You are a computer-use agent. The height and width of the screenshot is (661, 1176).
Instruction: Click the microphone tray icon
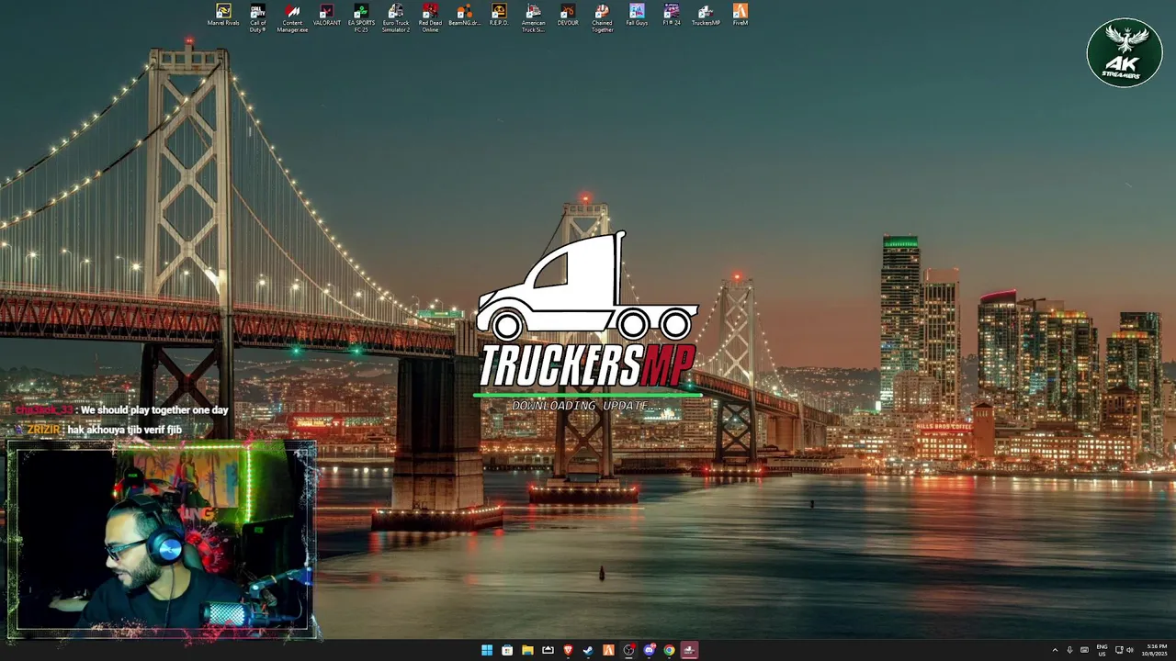pyautogui.click(x=1069, y=650)
